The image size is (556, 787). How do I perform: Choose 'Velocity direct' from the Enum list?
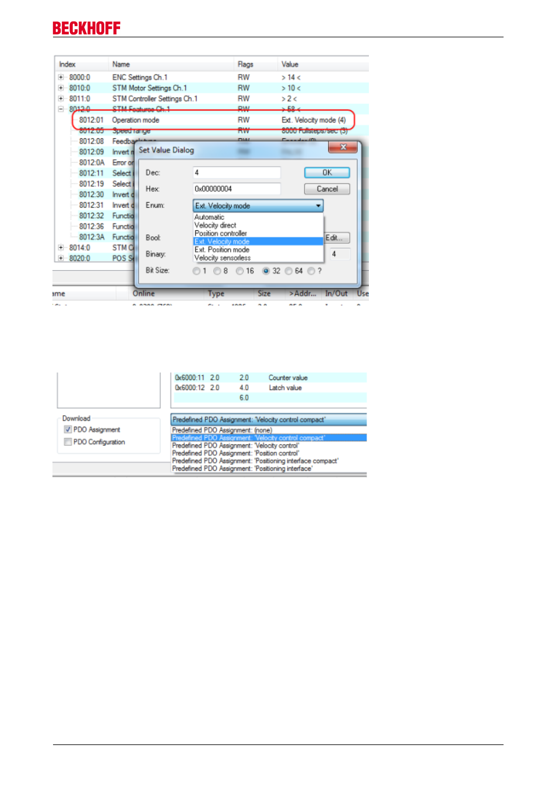click(258, 225)
